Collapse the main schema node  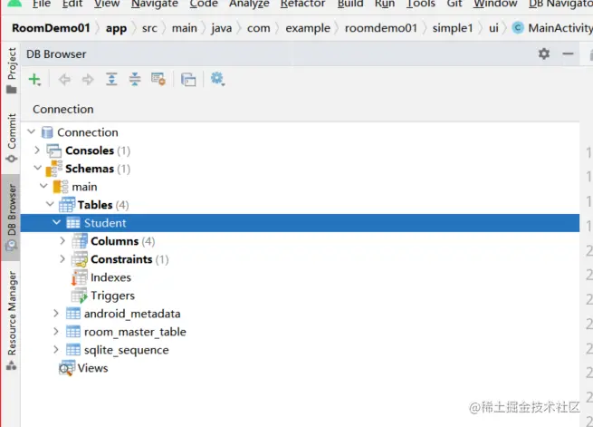43,186
